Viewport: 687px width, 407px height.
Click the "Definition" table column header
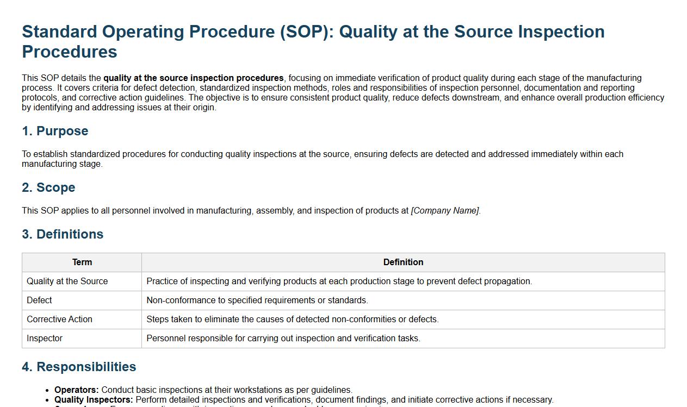pyautogui.click(x=403, y=262)
